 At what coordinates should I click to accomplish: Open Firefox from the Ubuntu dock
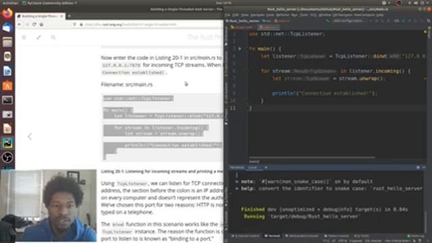pyautogui.click(x=7, y=13)
